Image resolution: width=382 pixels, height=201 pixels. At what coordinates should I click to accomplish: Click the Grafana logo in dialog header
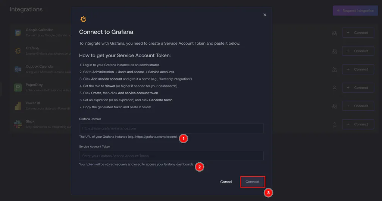(x=83, y=19)
